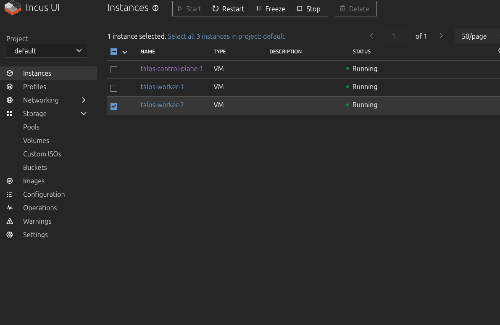Expand the Networking submenu chevron
The width and height of the screenshot is (500, 325).
pyautogui.click(x=84, y=100)
